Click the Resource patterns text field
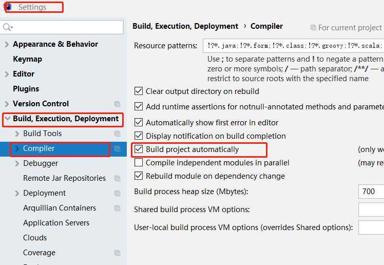The width and height of the screenshot is (384, 265). pyautogui.click(x=293, y=46)
